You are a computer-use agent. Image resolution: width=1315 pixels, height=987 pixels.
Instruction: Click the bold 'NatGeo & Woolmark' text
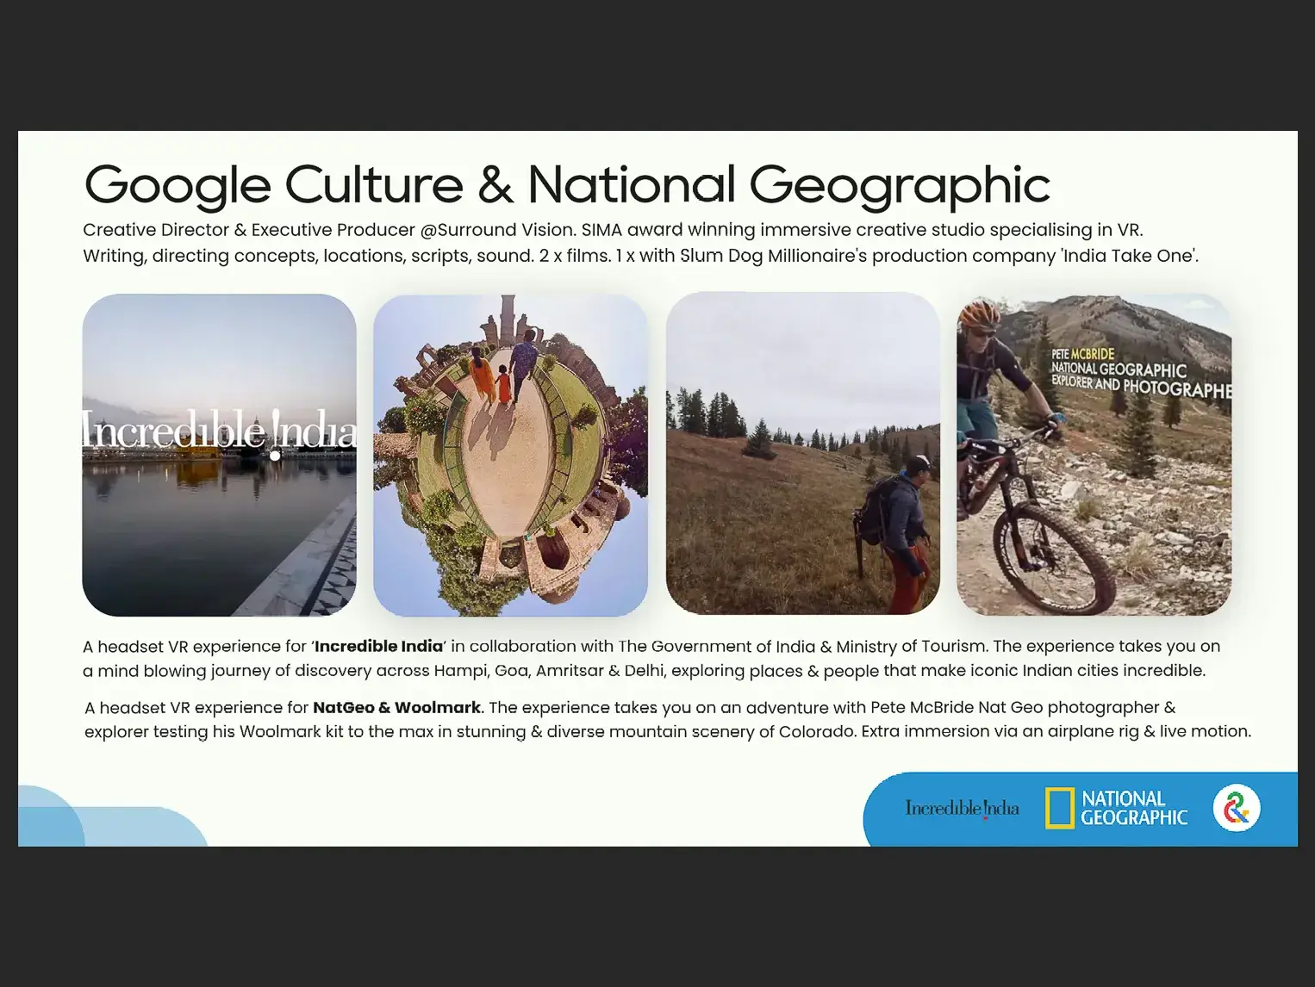[396, 707]
